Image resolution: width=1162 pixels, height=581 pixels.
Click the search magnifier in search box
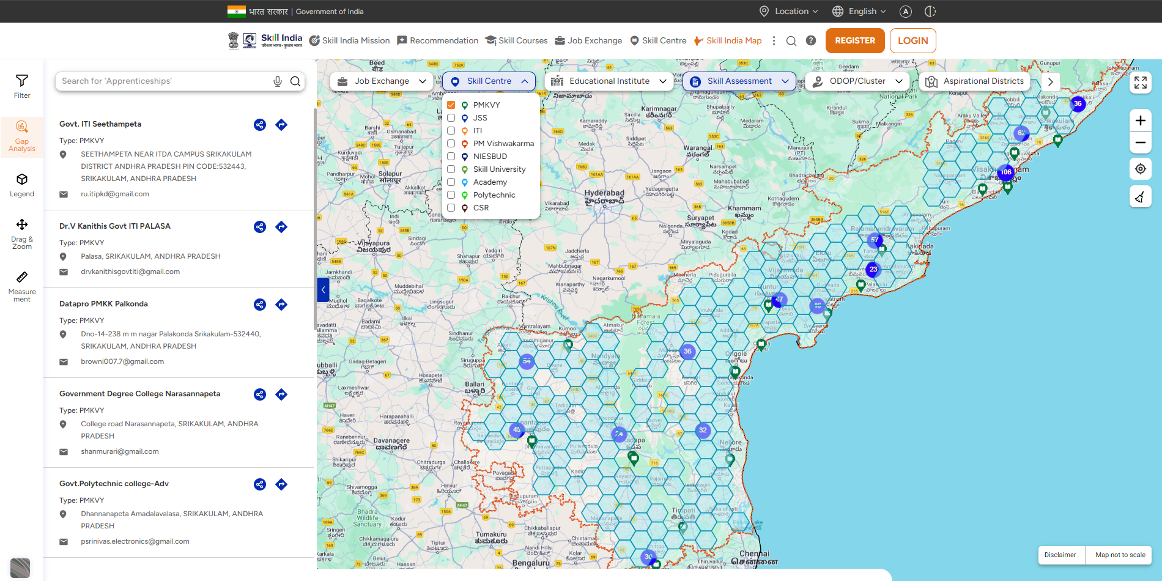coord(295,81)
